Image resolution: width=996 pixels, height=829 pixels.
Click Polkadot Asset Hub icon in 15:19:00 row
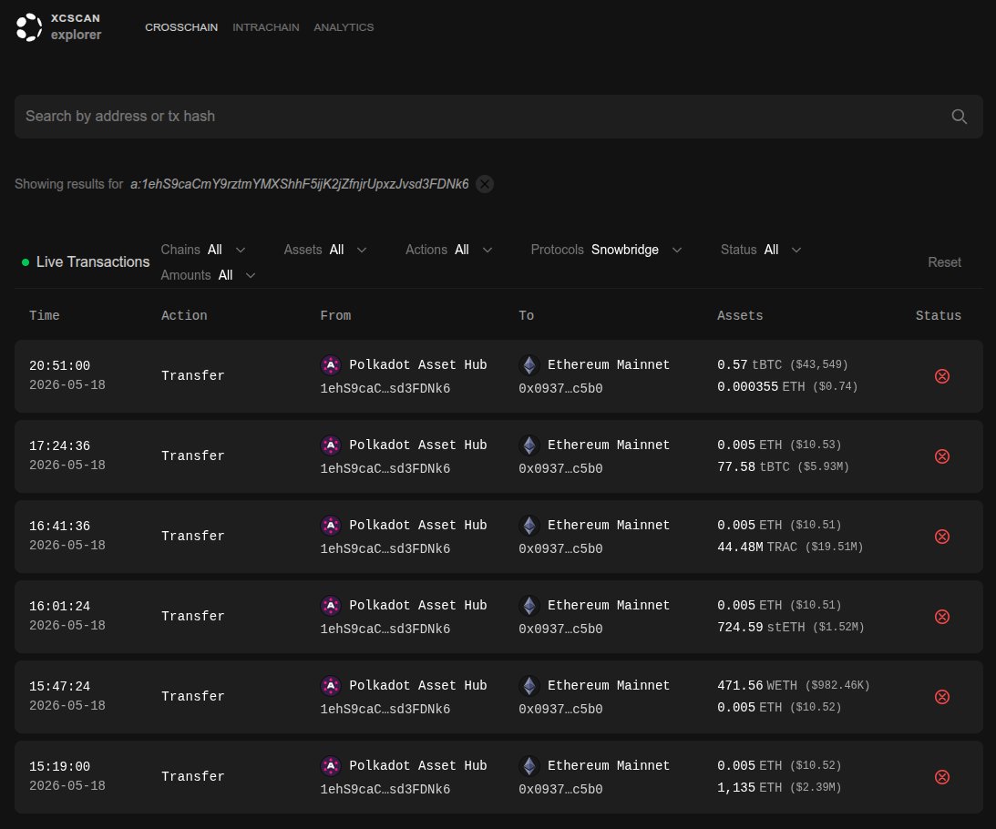pyautogui.click(x=330, y=765)
